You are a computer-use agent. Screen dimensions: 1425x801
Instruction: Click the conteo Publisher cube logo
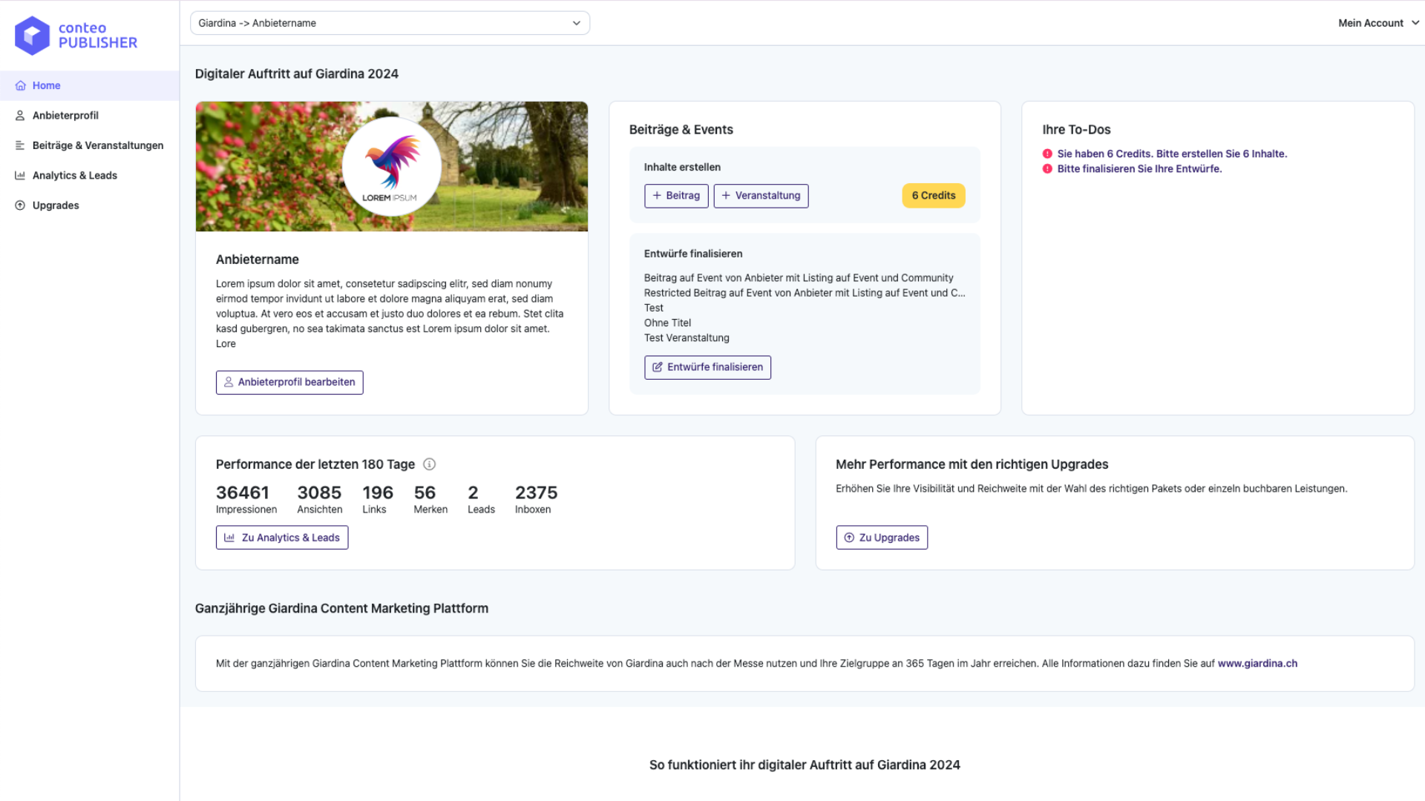click(x=32, y=36)
